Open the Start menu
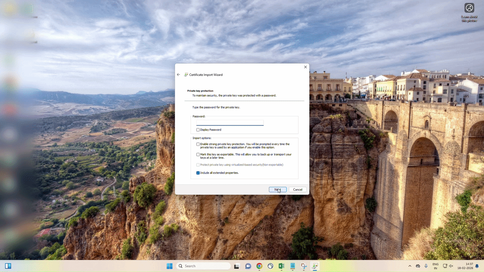Viewport: 484px width, 272px height. point(169,266)
